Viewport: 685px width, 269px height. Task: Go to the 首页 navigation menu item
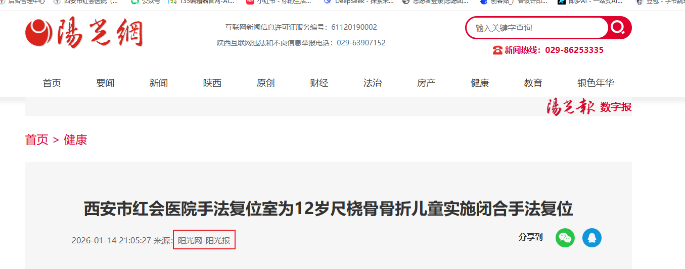[52, 83]
